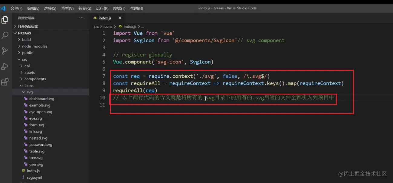Viewport: 393px width, 183px height.
Task: Expand the public folder
Action: 51,53
